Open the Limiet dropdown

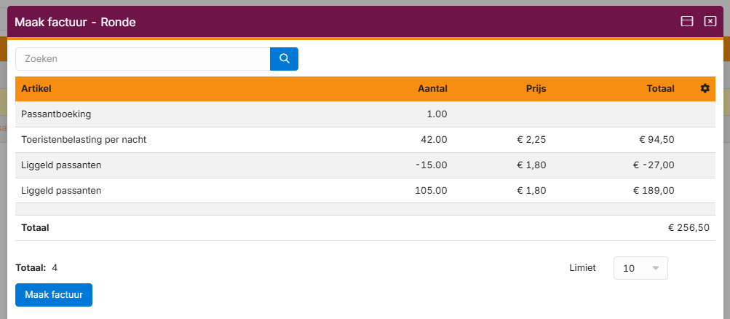point(640,268)
